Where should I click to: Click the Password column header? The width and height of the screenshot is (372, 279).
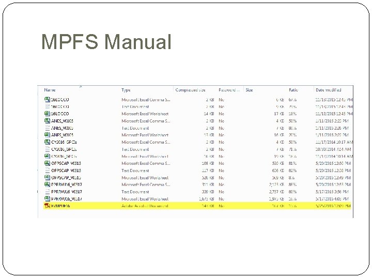pyautogui.click(x=229, y=90)
